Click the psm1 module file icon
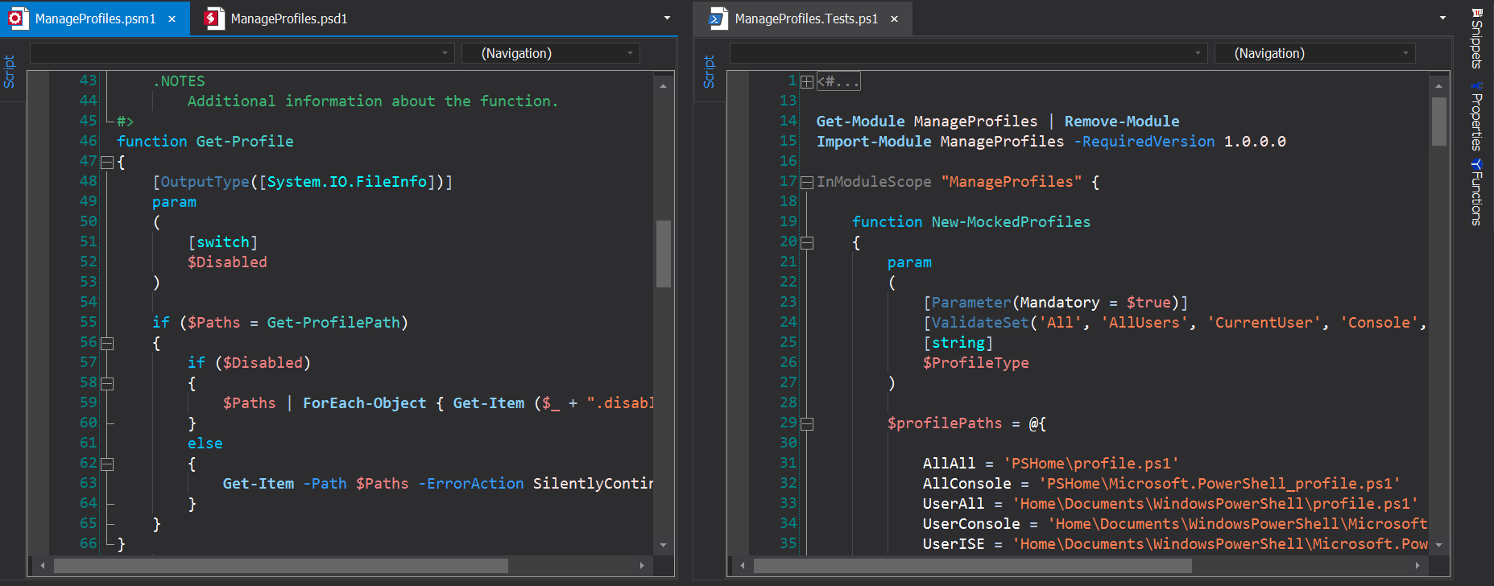Image resolution: width=1494 pixels, height=586 pixels. [x=17, y=18]
